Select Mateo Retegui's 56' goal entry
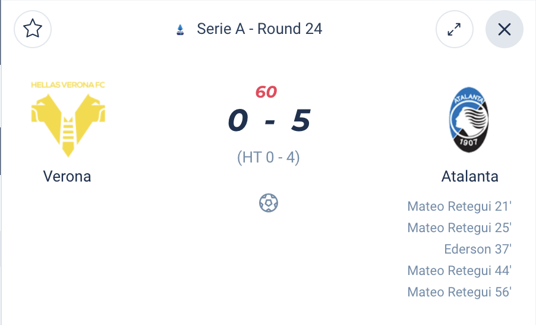 click(459, 292)
